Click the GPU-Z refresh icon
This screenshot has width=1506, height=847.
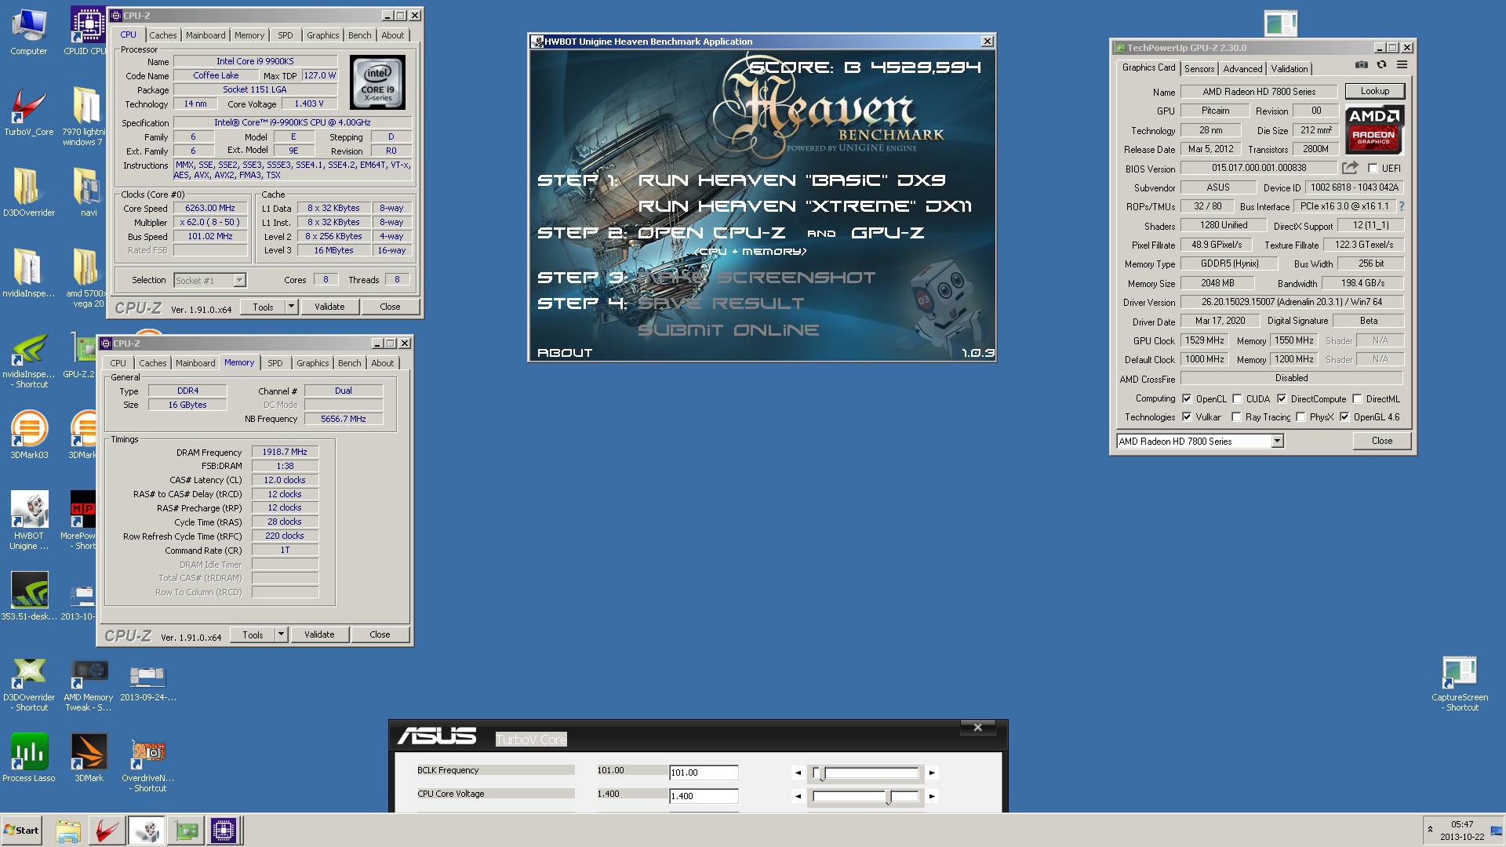point(1382,65)
